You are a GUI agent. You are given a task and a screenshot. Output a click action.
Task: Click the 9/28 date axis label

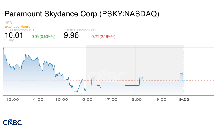(184, 99)
